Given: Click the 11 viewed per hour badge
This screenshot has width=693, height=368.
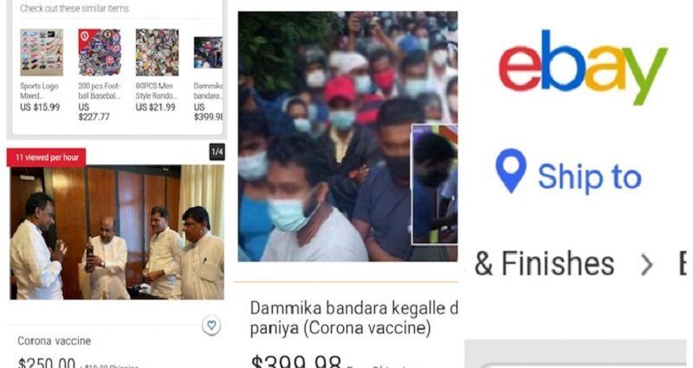Looking at the screenshot, I should pos(47,158).
